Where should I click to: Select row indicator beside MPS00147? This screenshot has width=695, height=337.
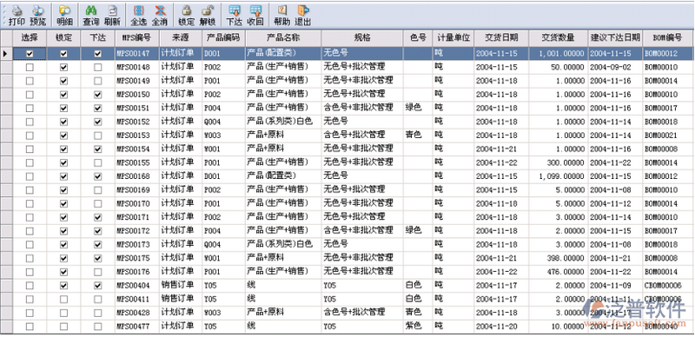pyautogui.click(x=6, y=54)
